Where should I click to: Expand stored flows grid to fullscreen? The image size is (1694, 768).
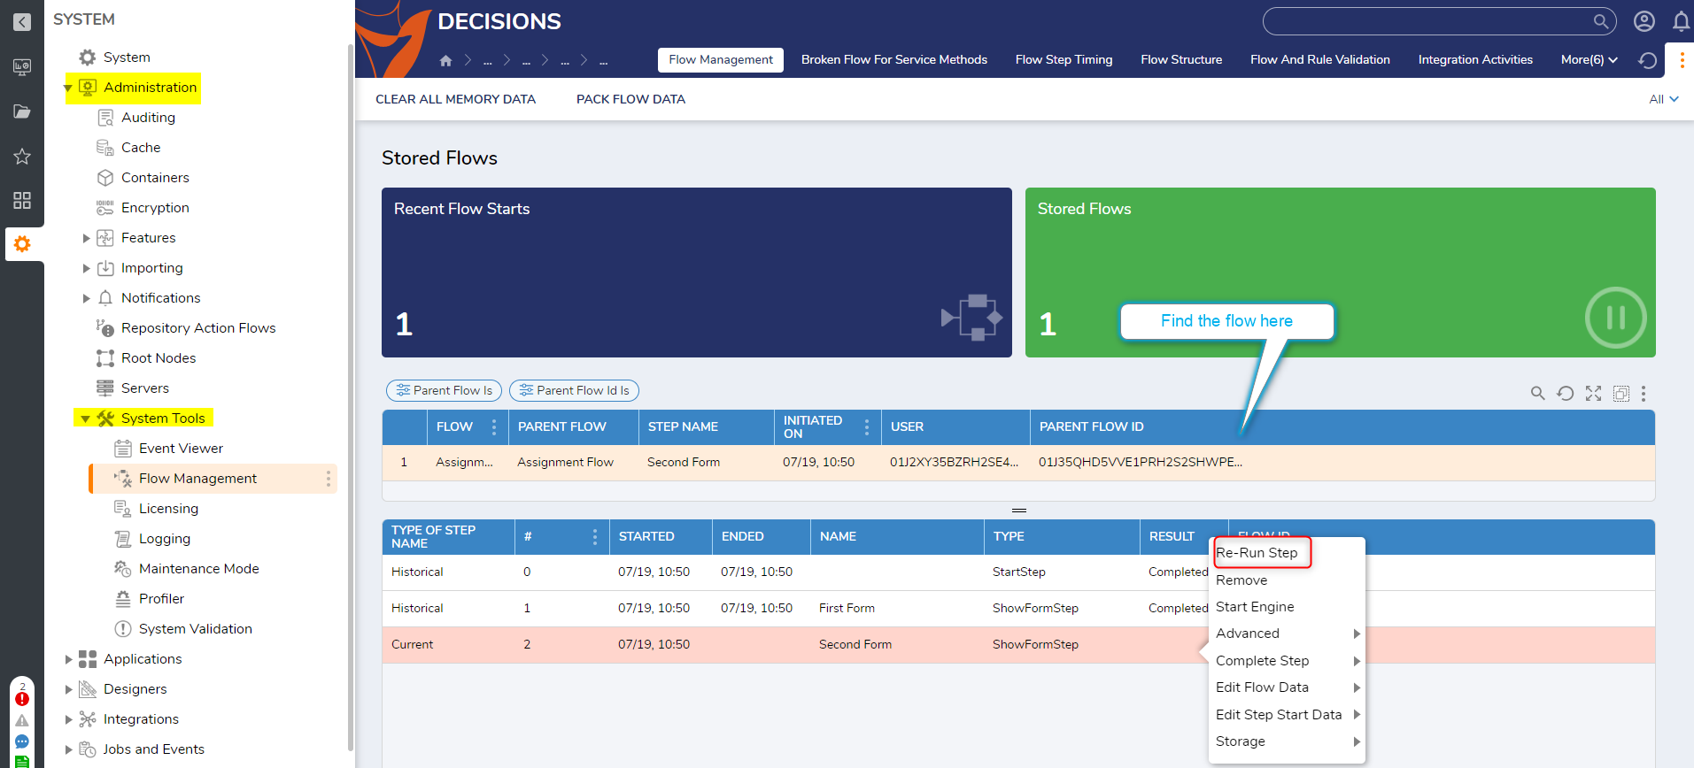1593,394
